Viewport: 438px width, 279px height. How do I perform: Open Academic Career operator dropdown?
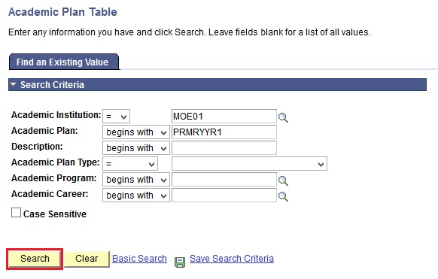(136, 196)
